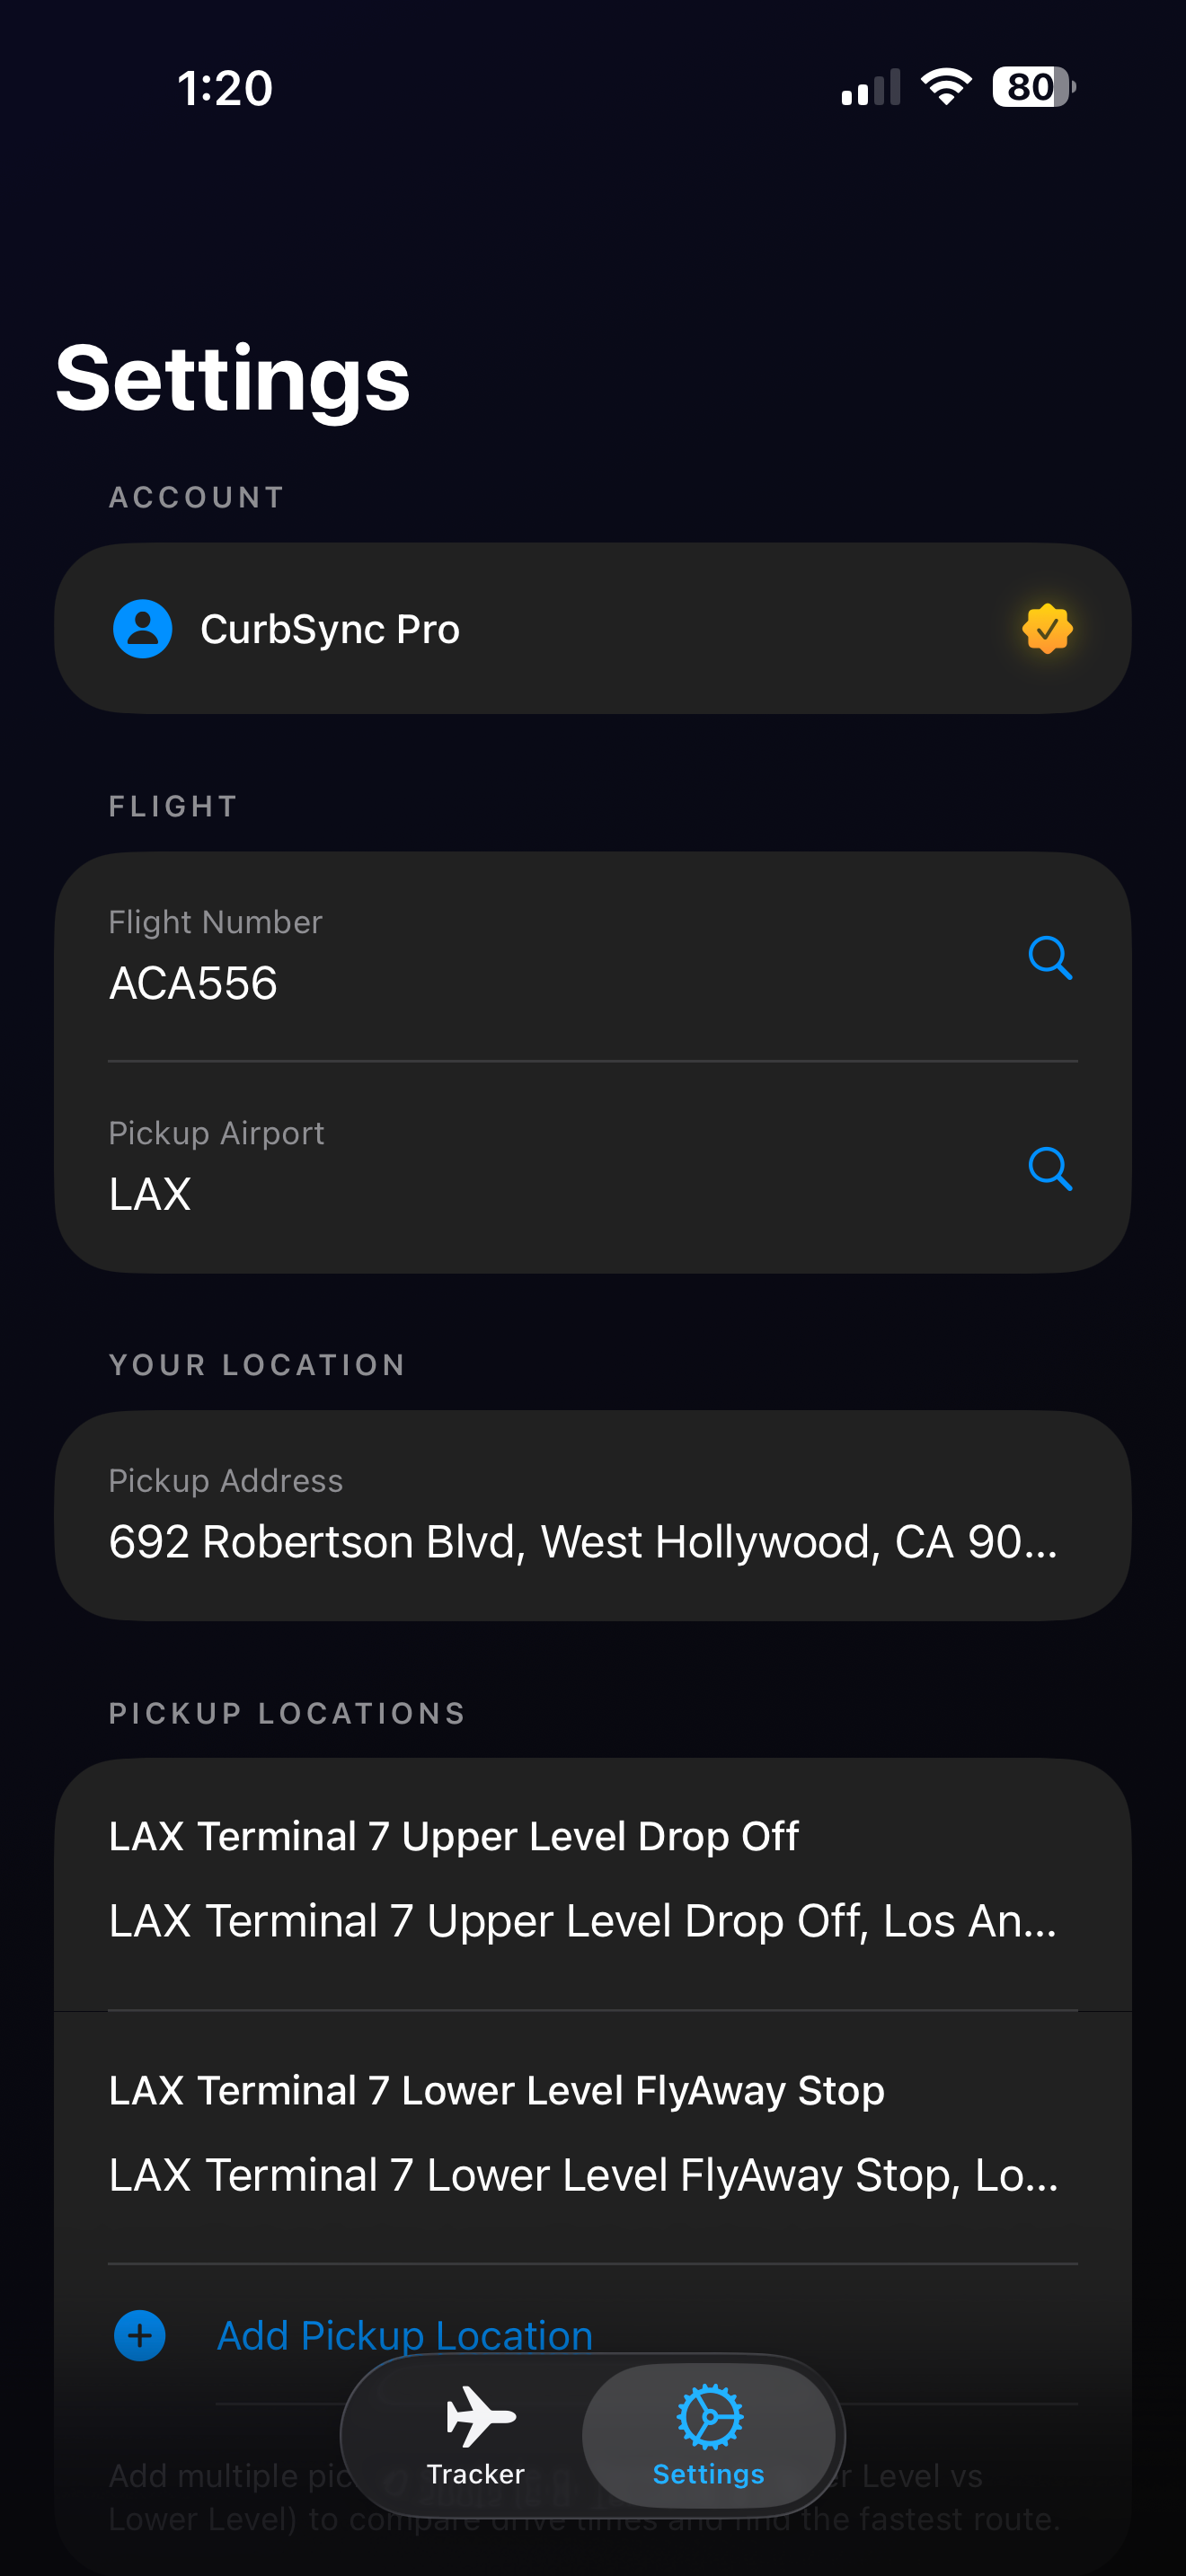Switch to the Tracker tab
Screen dimensions: 1186x2576
coord(475,2436)
